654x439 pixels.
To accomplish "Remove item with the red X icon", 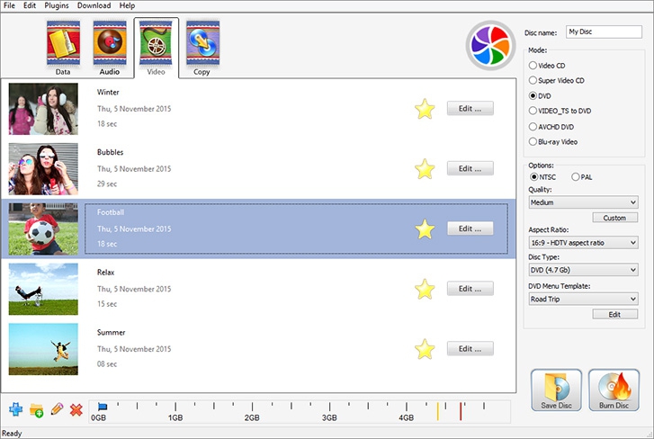I will (76, 410).
